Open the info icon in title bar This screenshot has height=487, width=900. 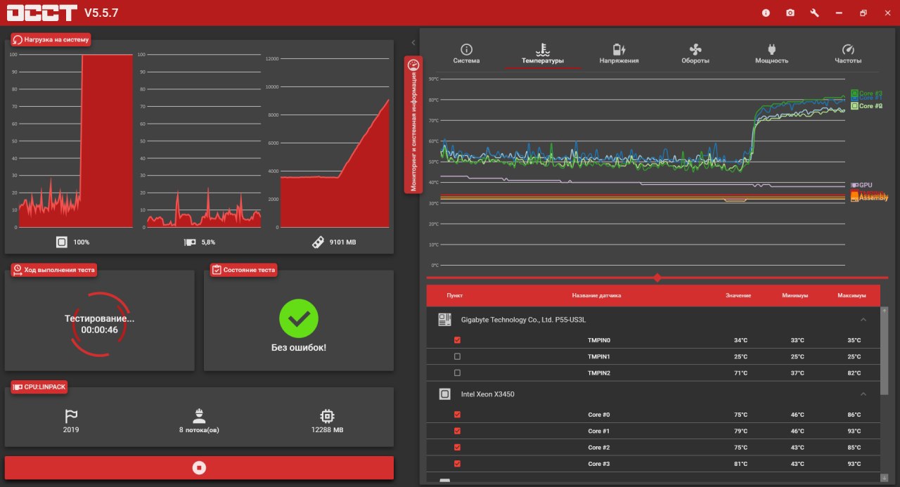coord(766,13)
